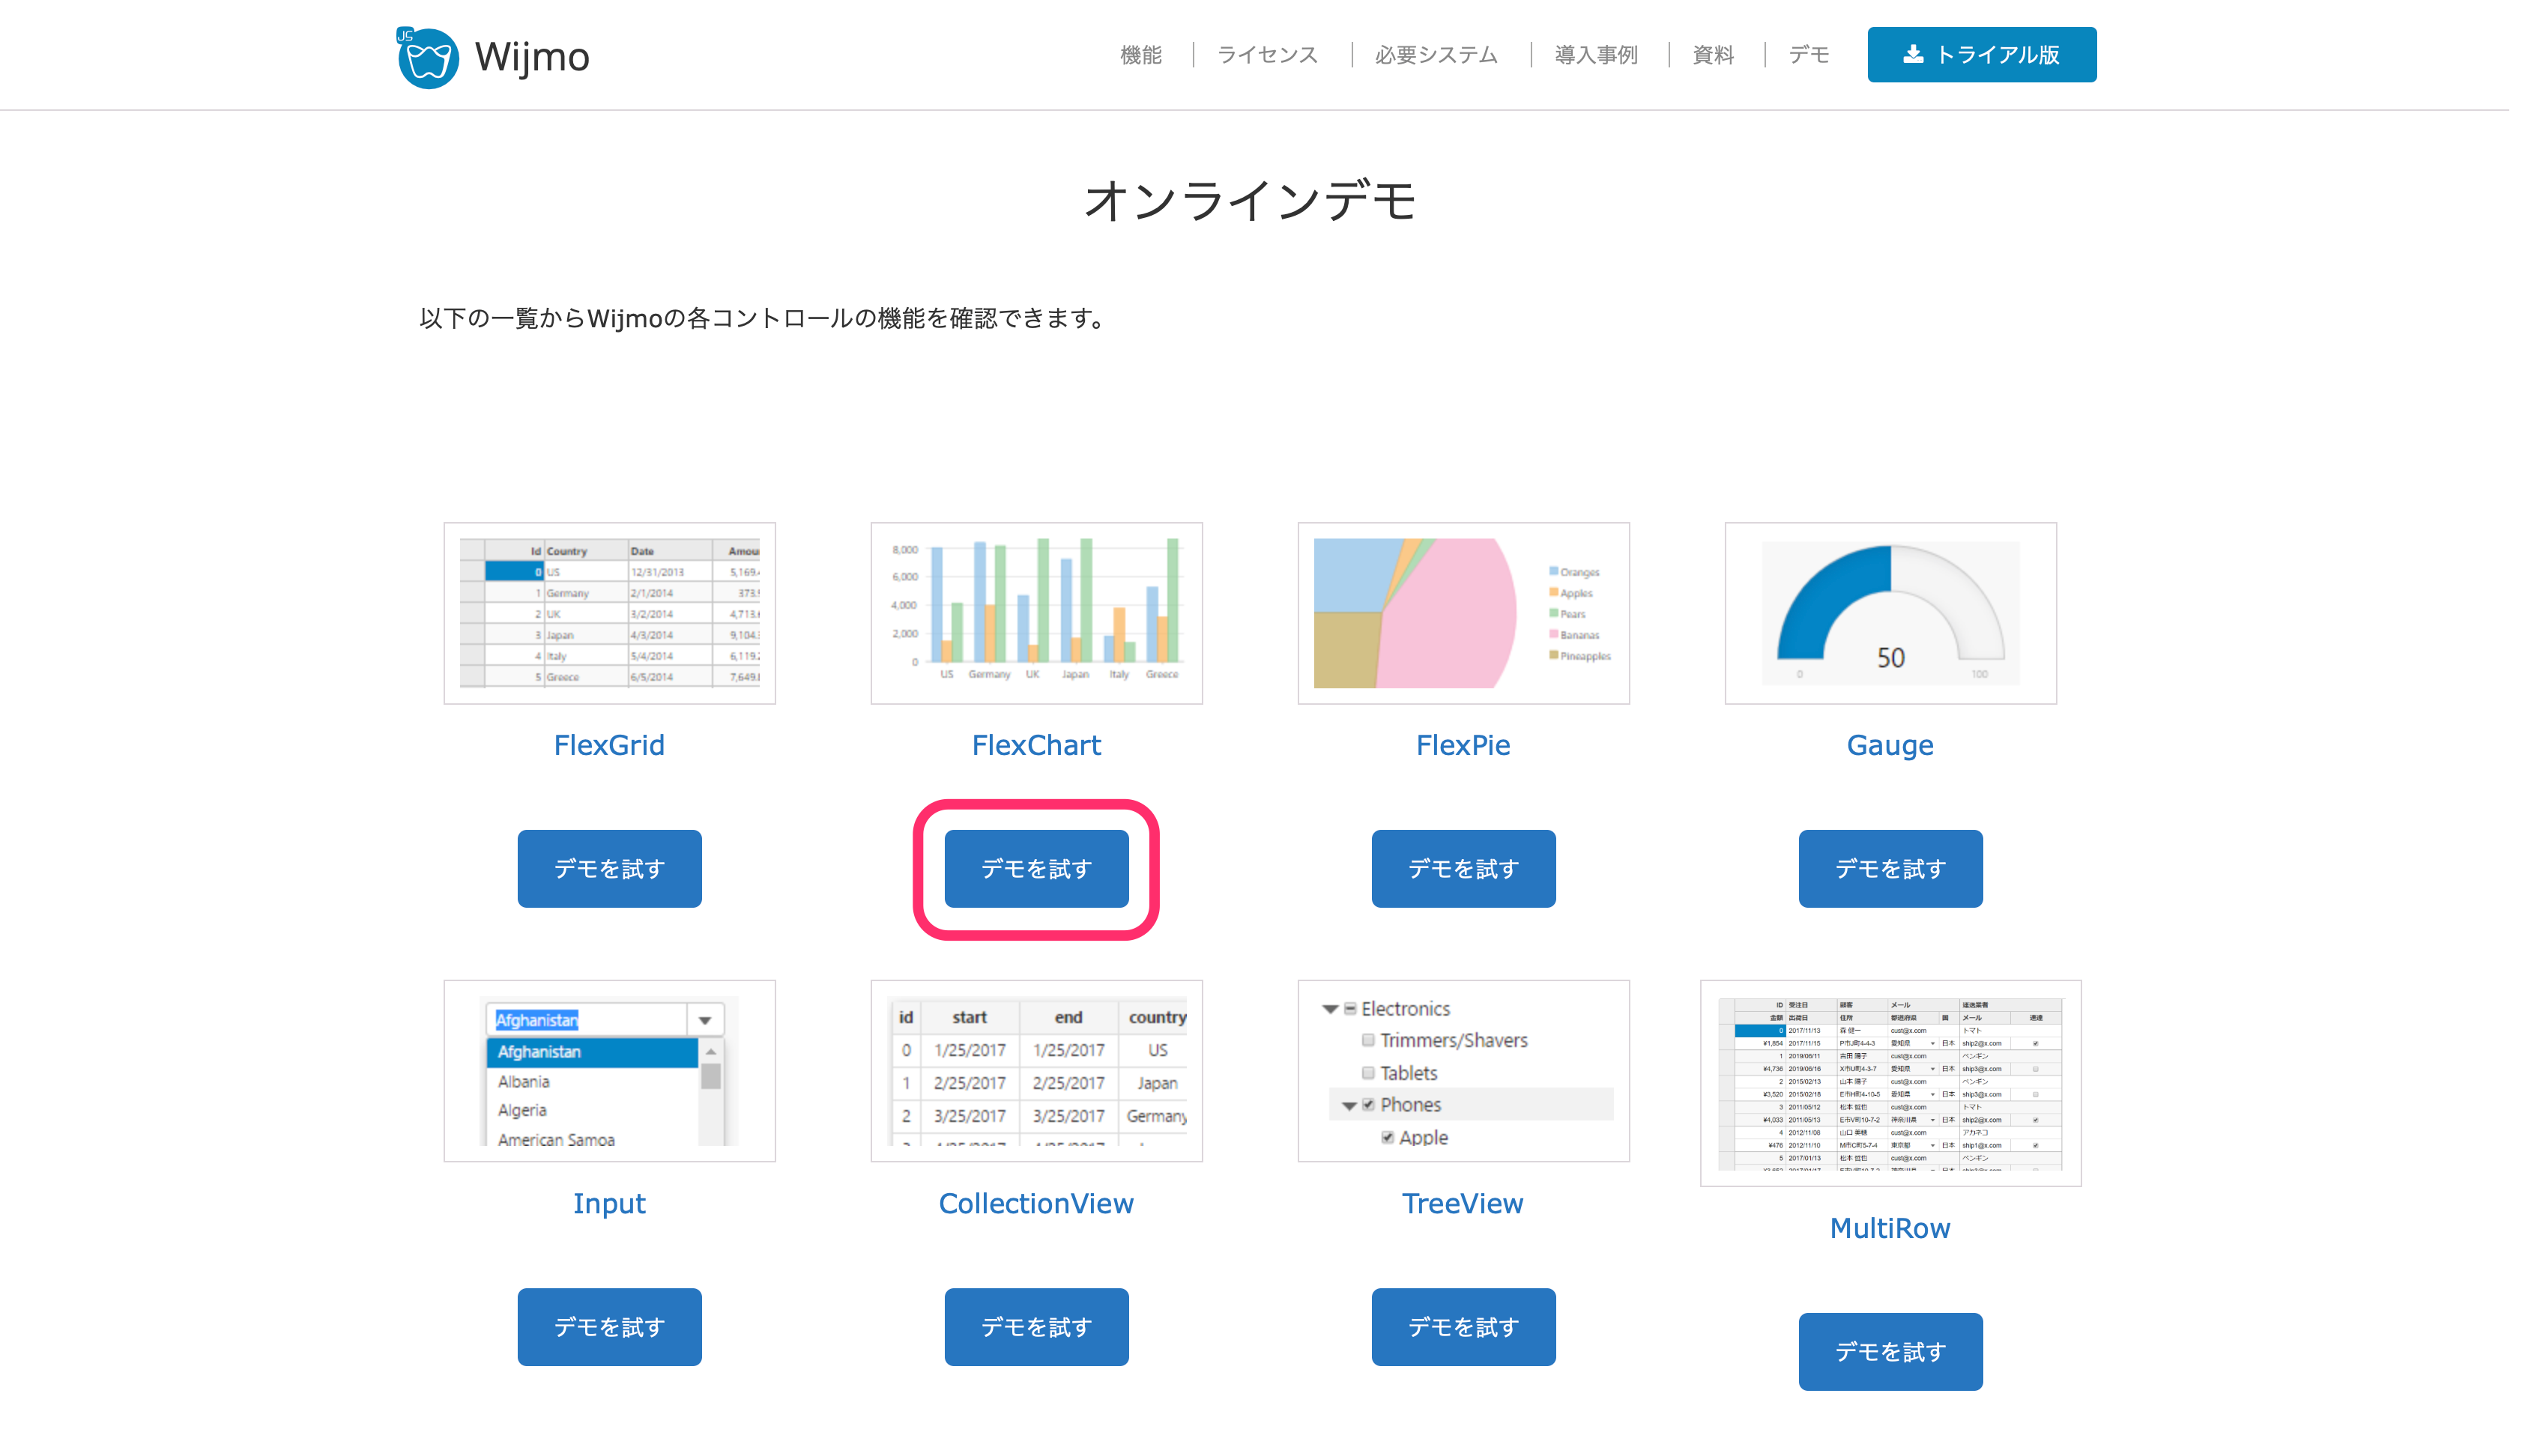Open the ライセンス page link
This screenshot has width=2540, height=1456.
coord(1266,55)
